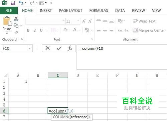Click Decrease Font Size icon
Image resolution: width=167 pixels, height=121 pixels.
pos(90,21)
